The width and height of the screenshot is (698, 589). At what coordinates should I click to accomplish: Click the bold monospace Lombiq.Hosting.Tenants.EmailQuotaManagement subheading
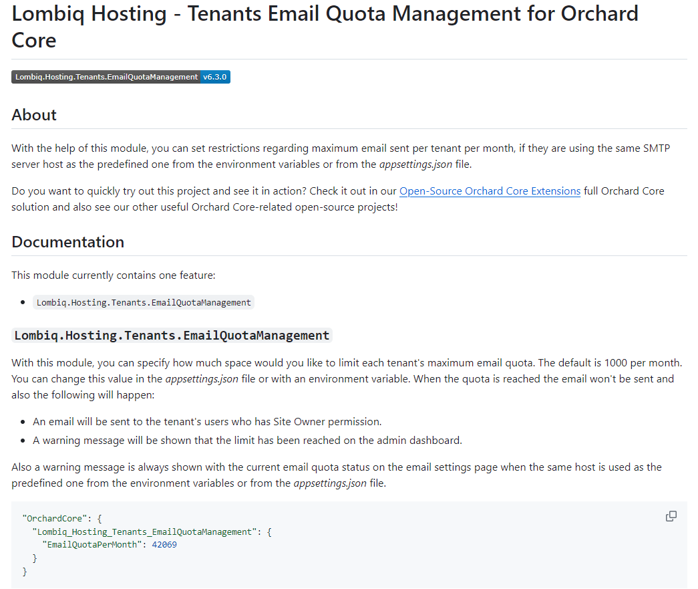pyautogui.click(x=172, y=335)
